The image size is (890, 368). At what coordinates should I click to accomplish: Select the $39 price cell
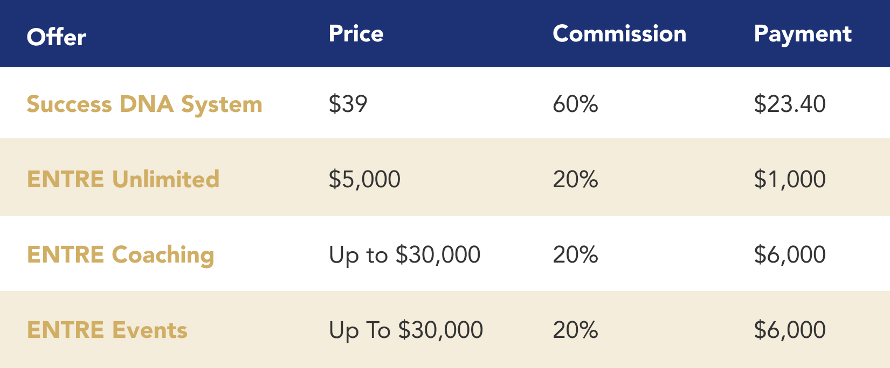348,104
